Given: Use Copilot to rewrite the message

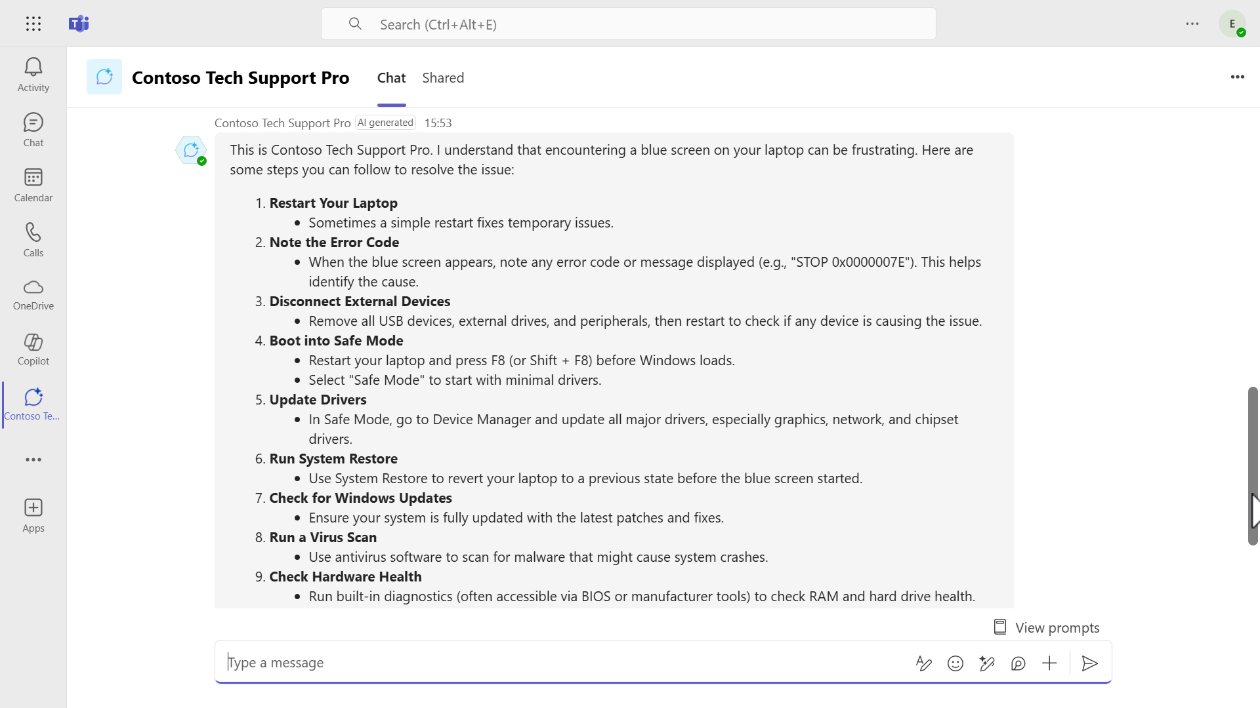Looking at the screenshot, I should (x=986, y=663).
